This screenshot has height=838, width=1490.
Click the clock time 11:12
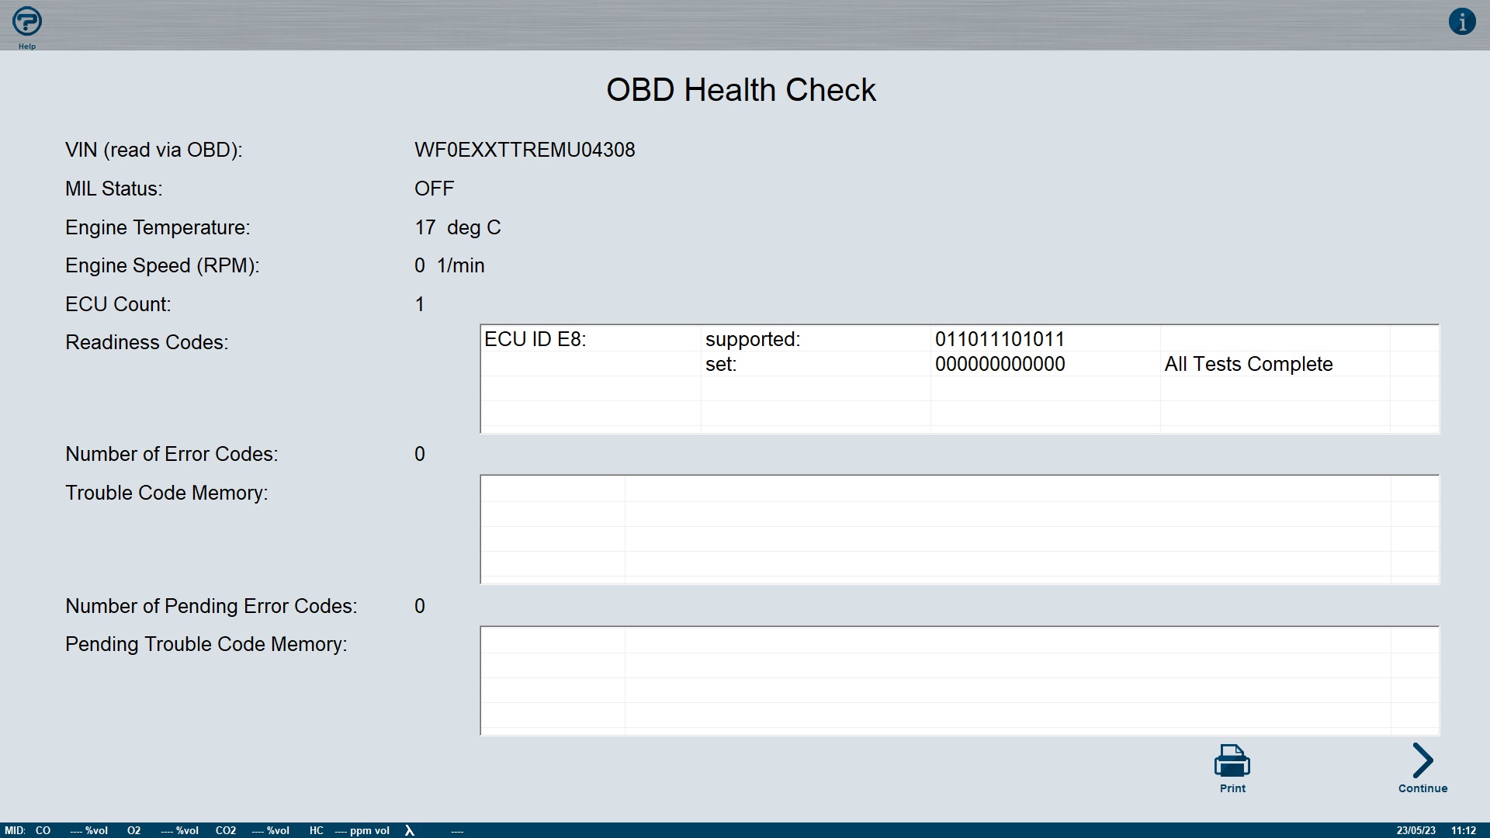pos(1463,830)
